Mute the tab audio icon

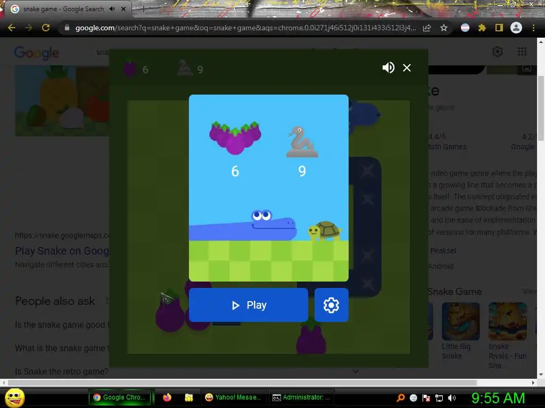112,9
